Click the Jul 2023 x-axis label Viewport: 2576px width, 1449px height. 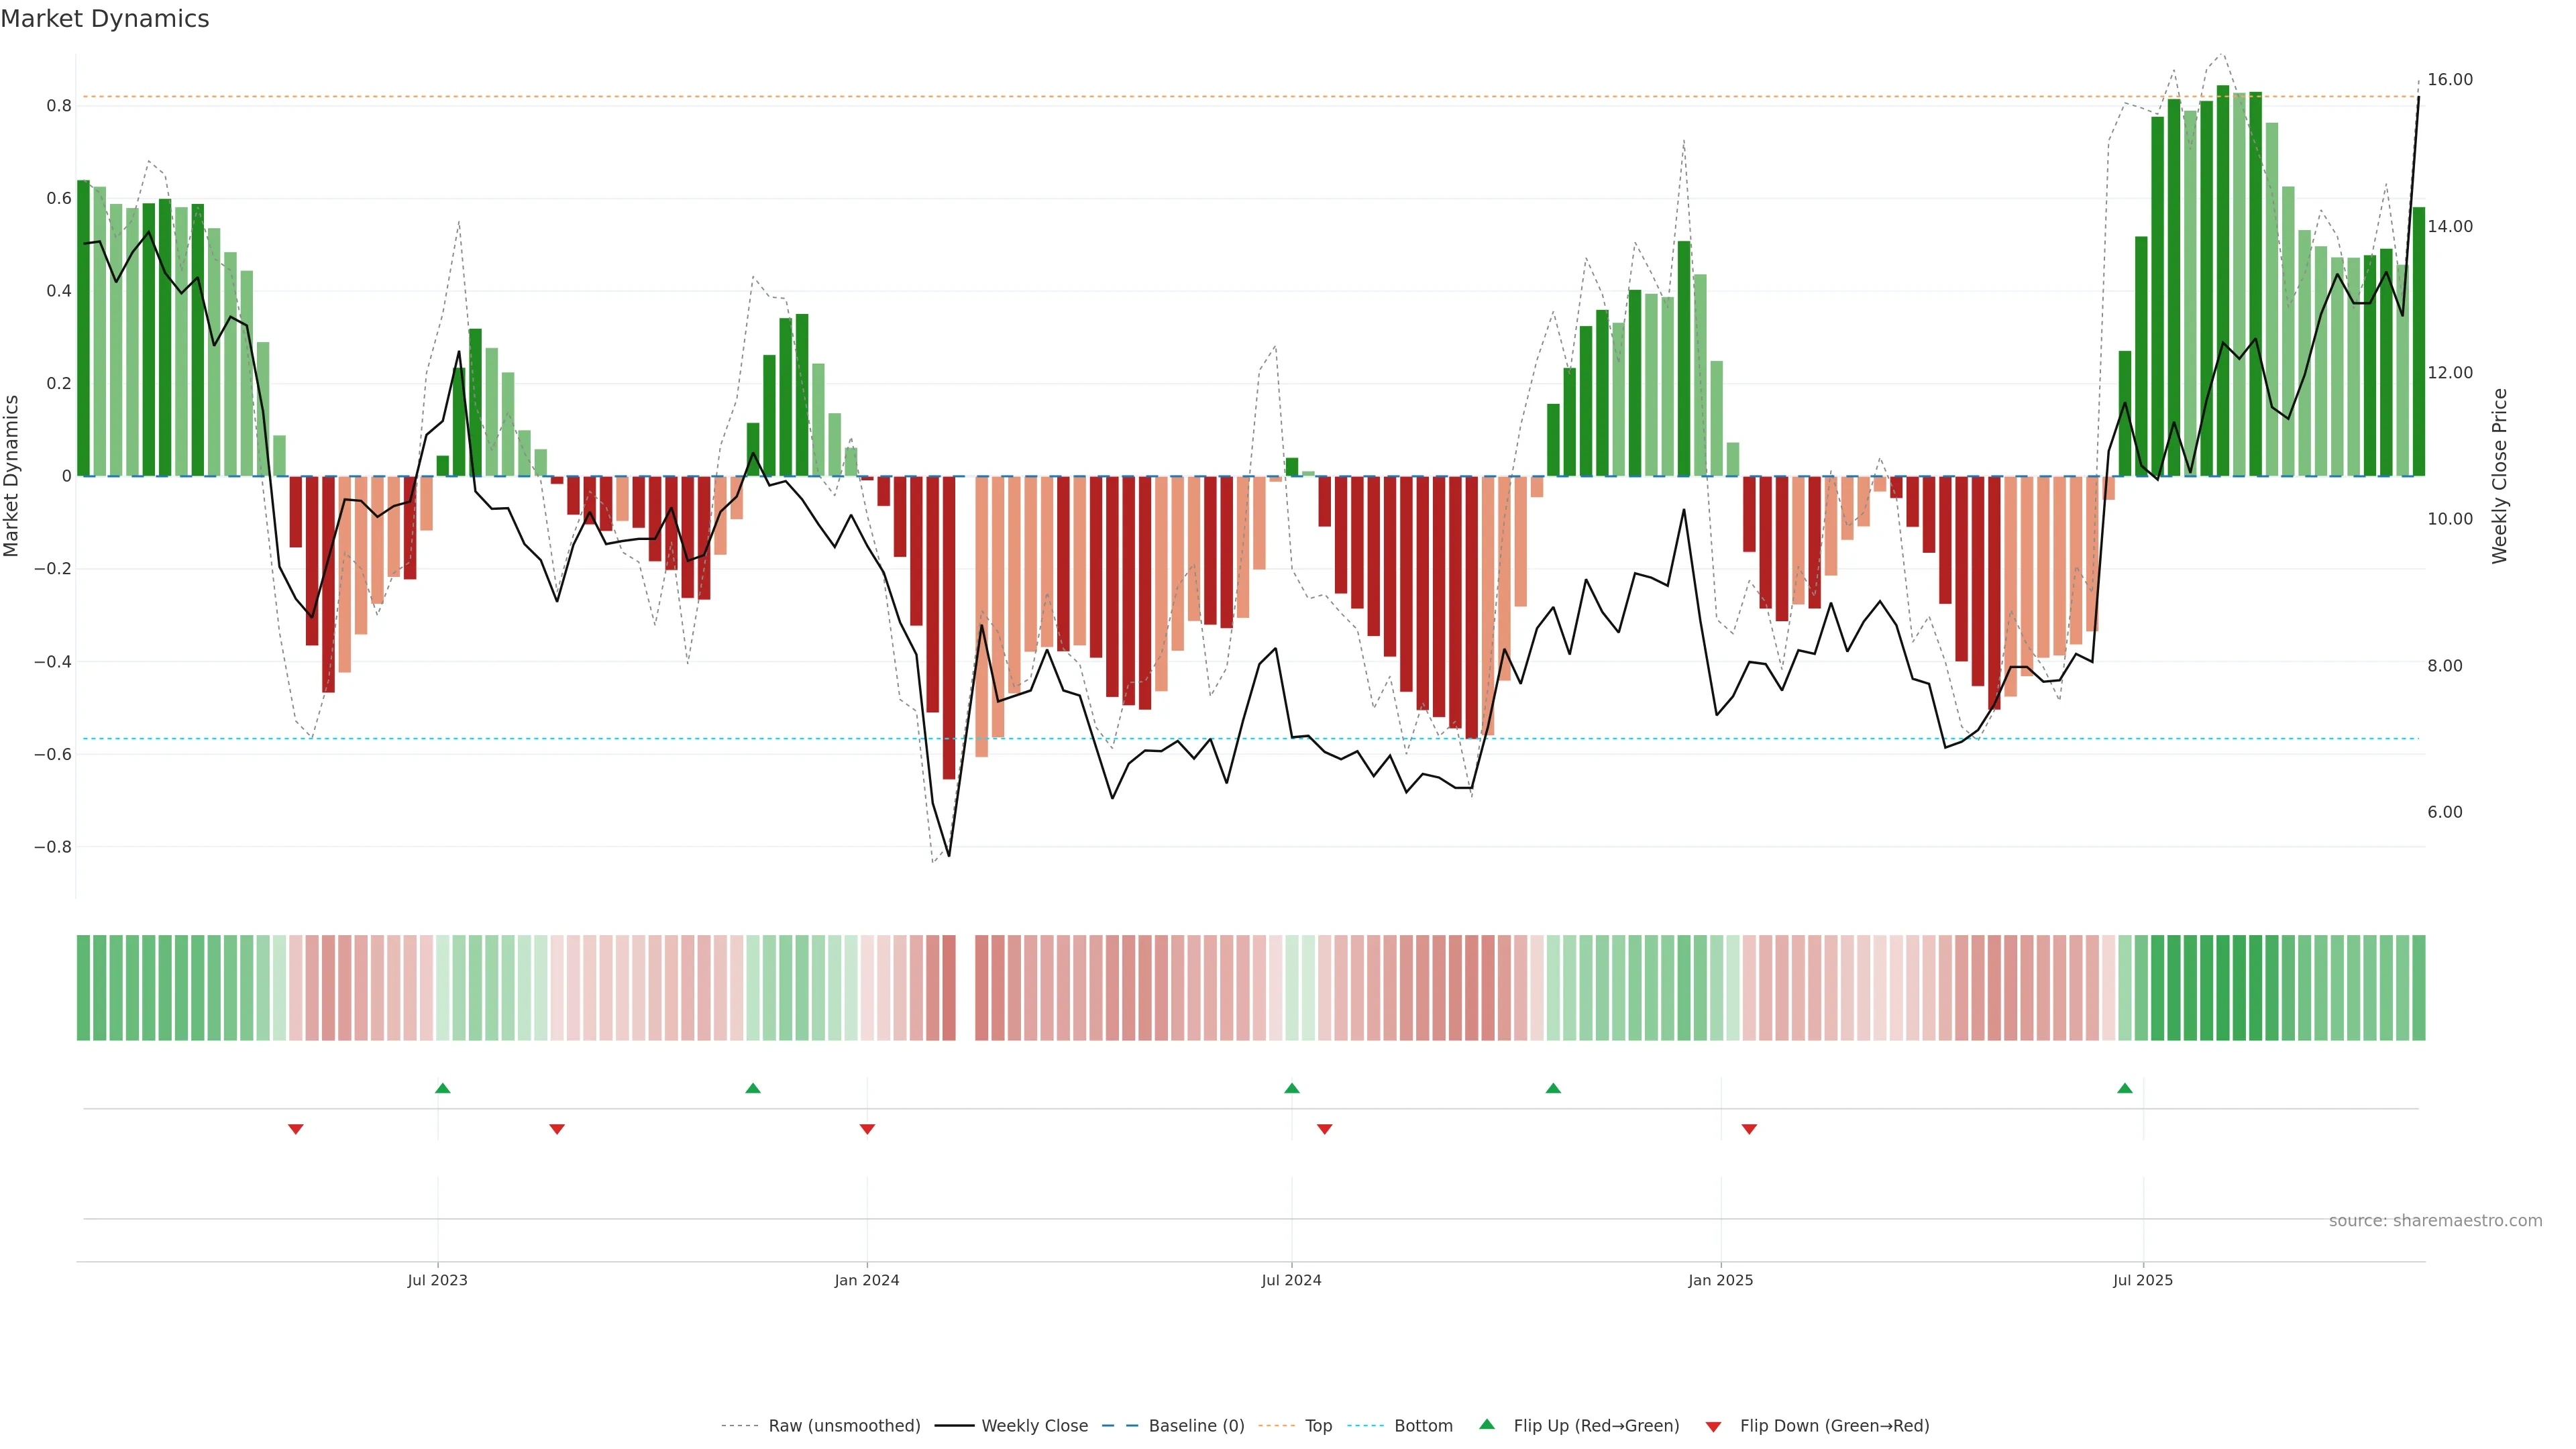[437, 1280]
